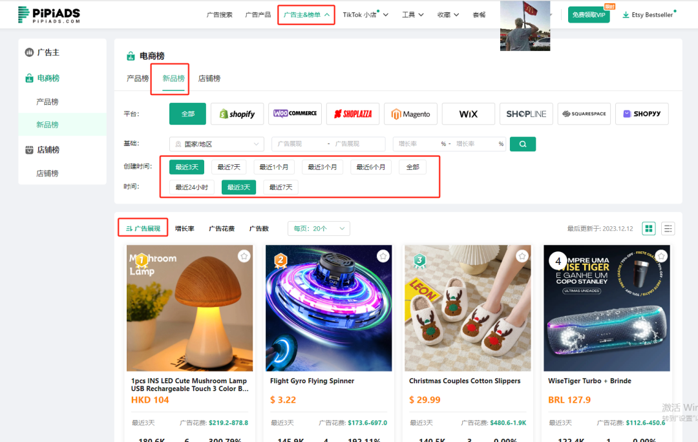Open the WiseTiger Turbo product image
Screen dimensions: 698x442
(x=606, y=308)
